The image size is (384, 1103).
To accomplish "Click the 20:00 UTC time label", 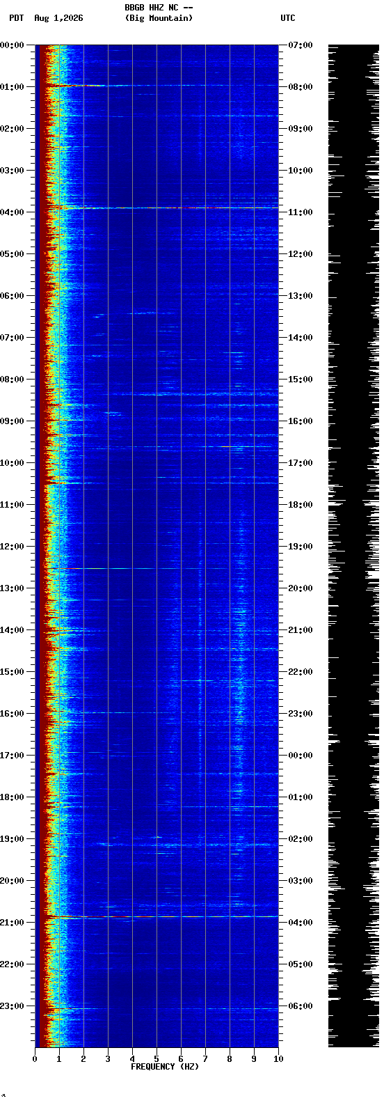I will click(301, 588).
